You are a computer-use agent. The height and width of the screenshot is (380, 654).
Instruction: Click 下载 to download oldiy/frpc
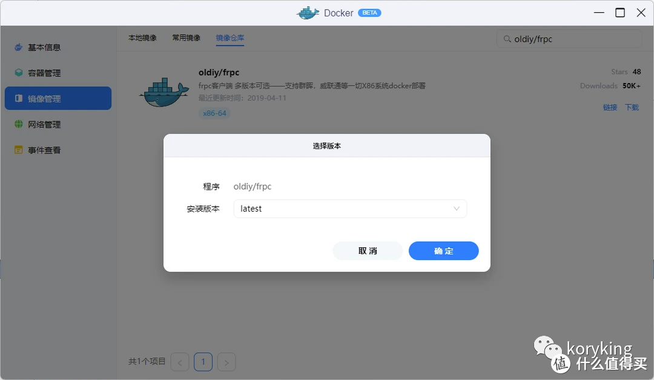point(632,107)
